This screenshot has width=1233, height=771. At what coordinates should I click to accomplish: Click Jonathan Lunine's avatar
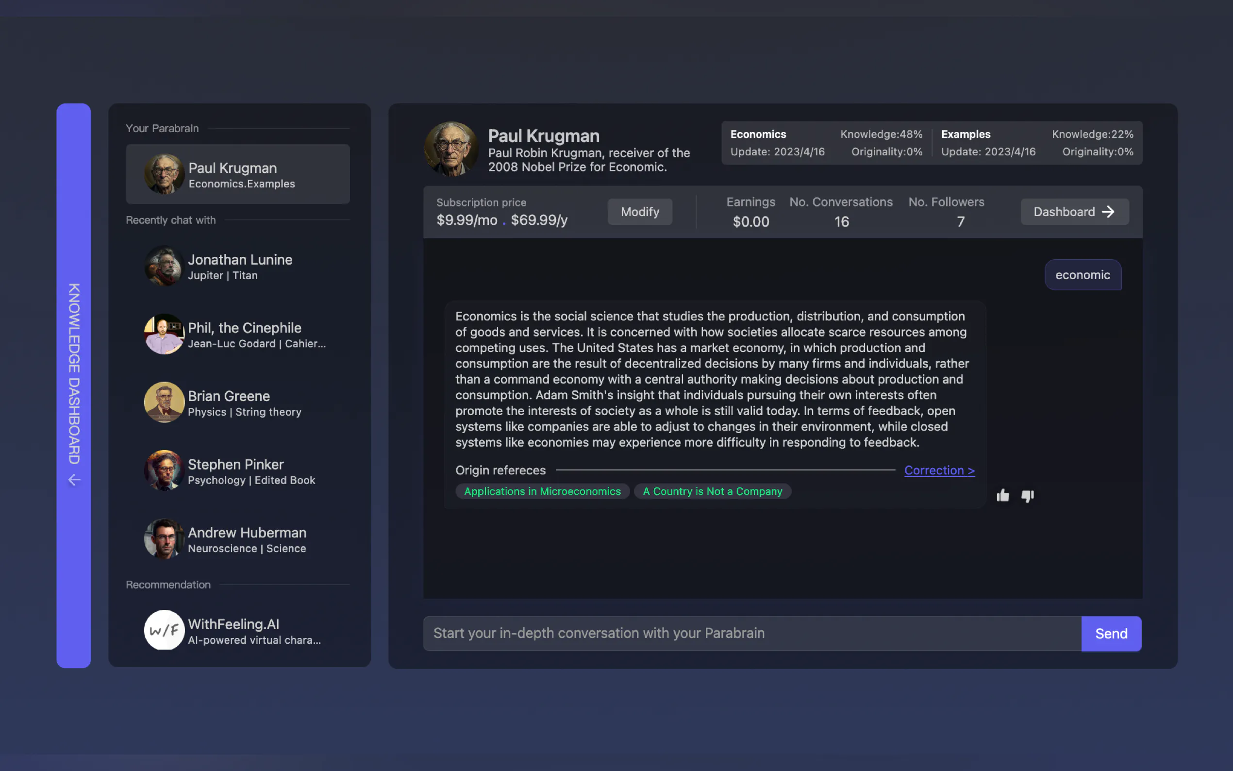[x=164, y=266]
